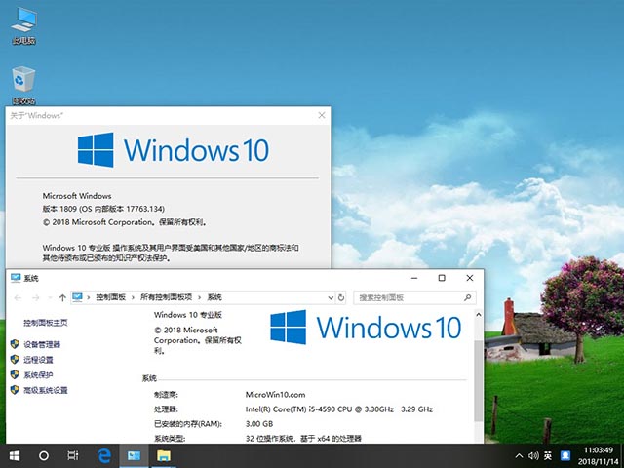Open the volume speaker tray icon

click(x=533, y=455)
